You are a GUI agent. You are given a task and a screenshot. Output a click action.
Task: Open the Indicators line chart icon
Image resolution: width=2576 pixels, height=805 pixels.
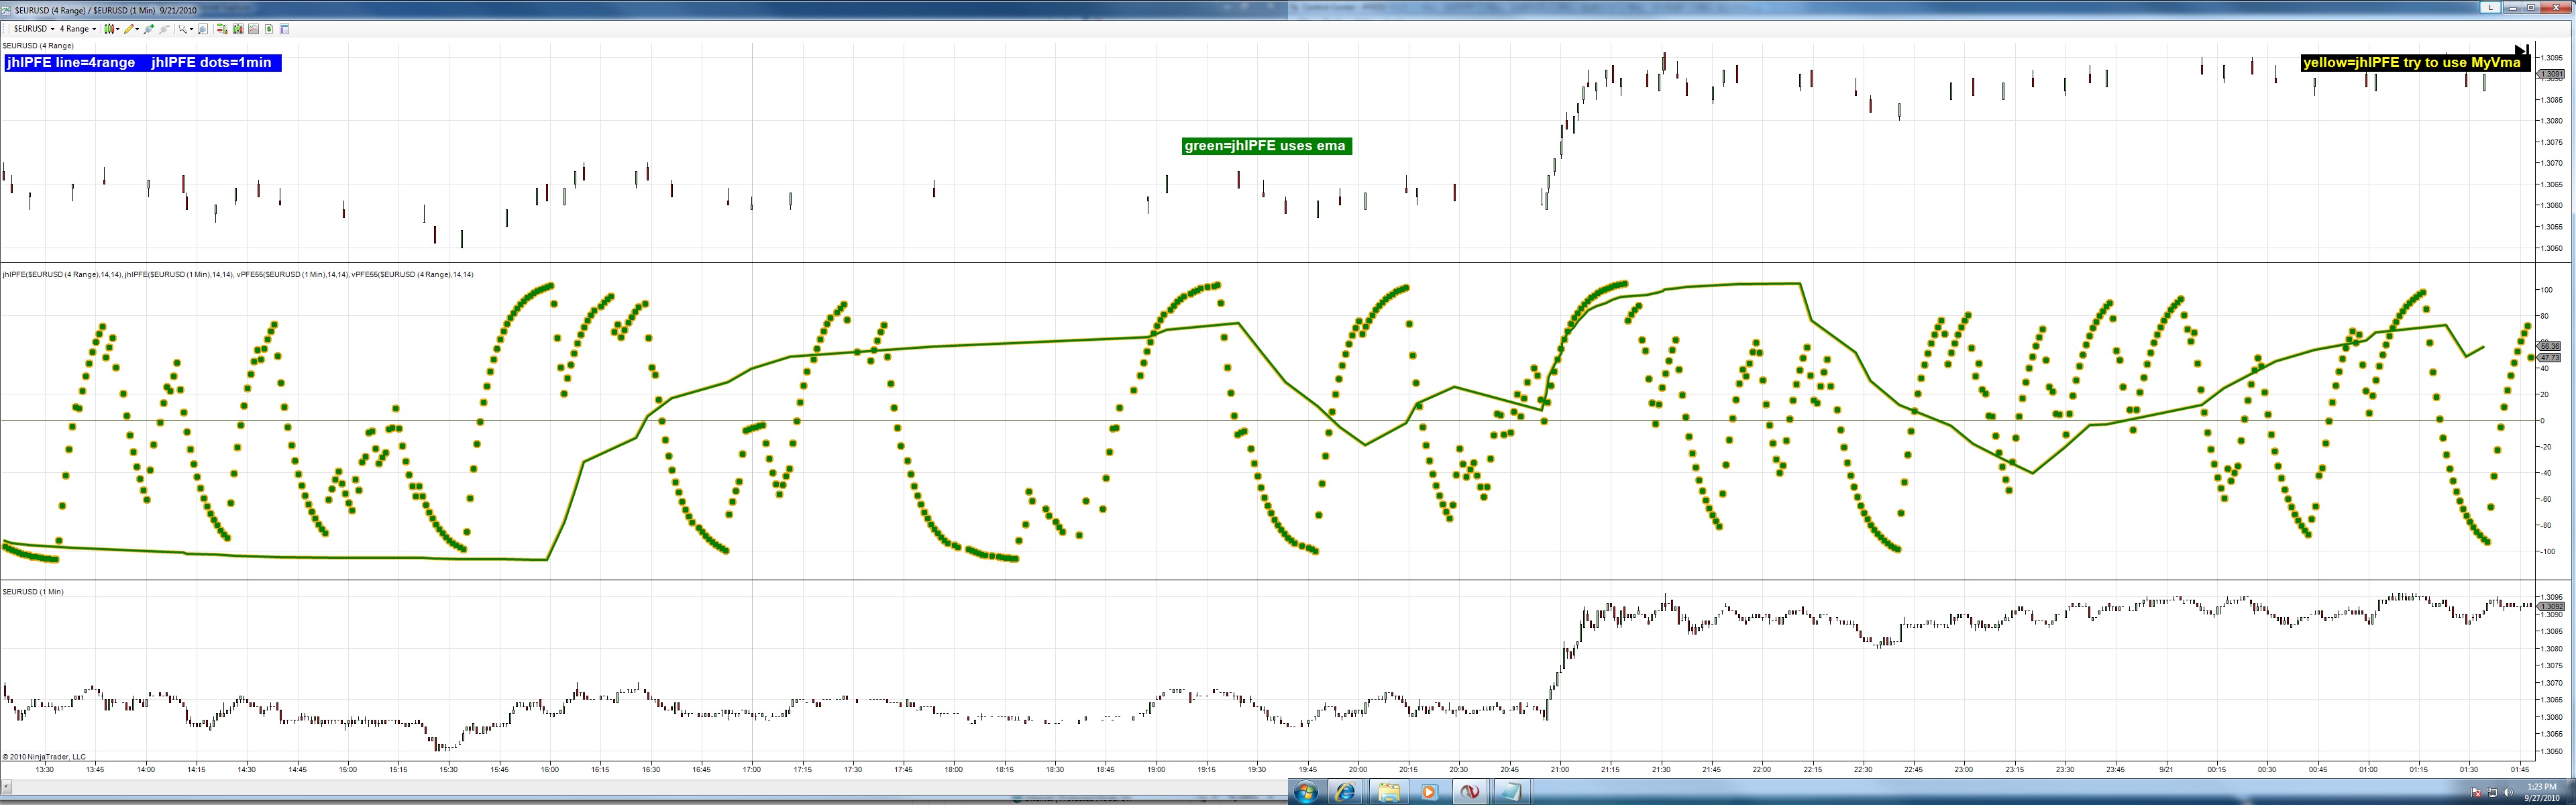(x=254, y=29)
